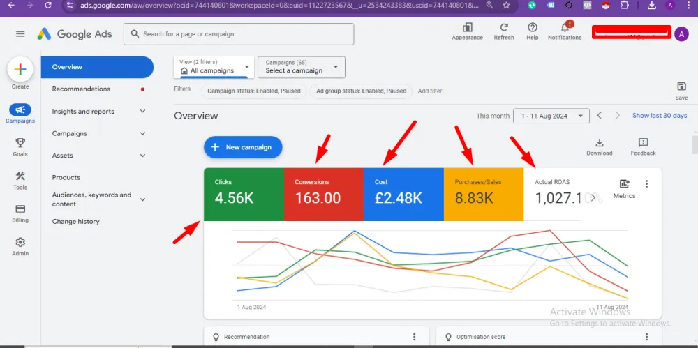Viewport: 698px width, 348px height.
Task: Open Recommendations page
Action: [x=81, y=89]
